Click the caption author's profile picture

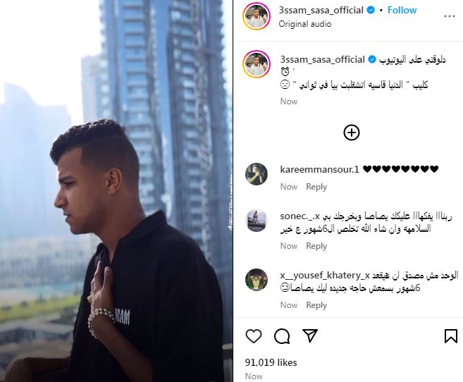tap(257, 64)
